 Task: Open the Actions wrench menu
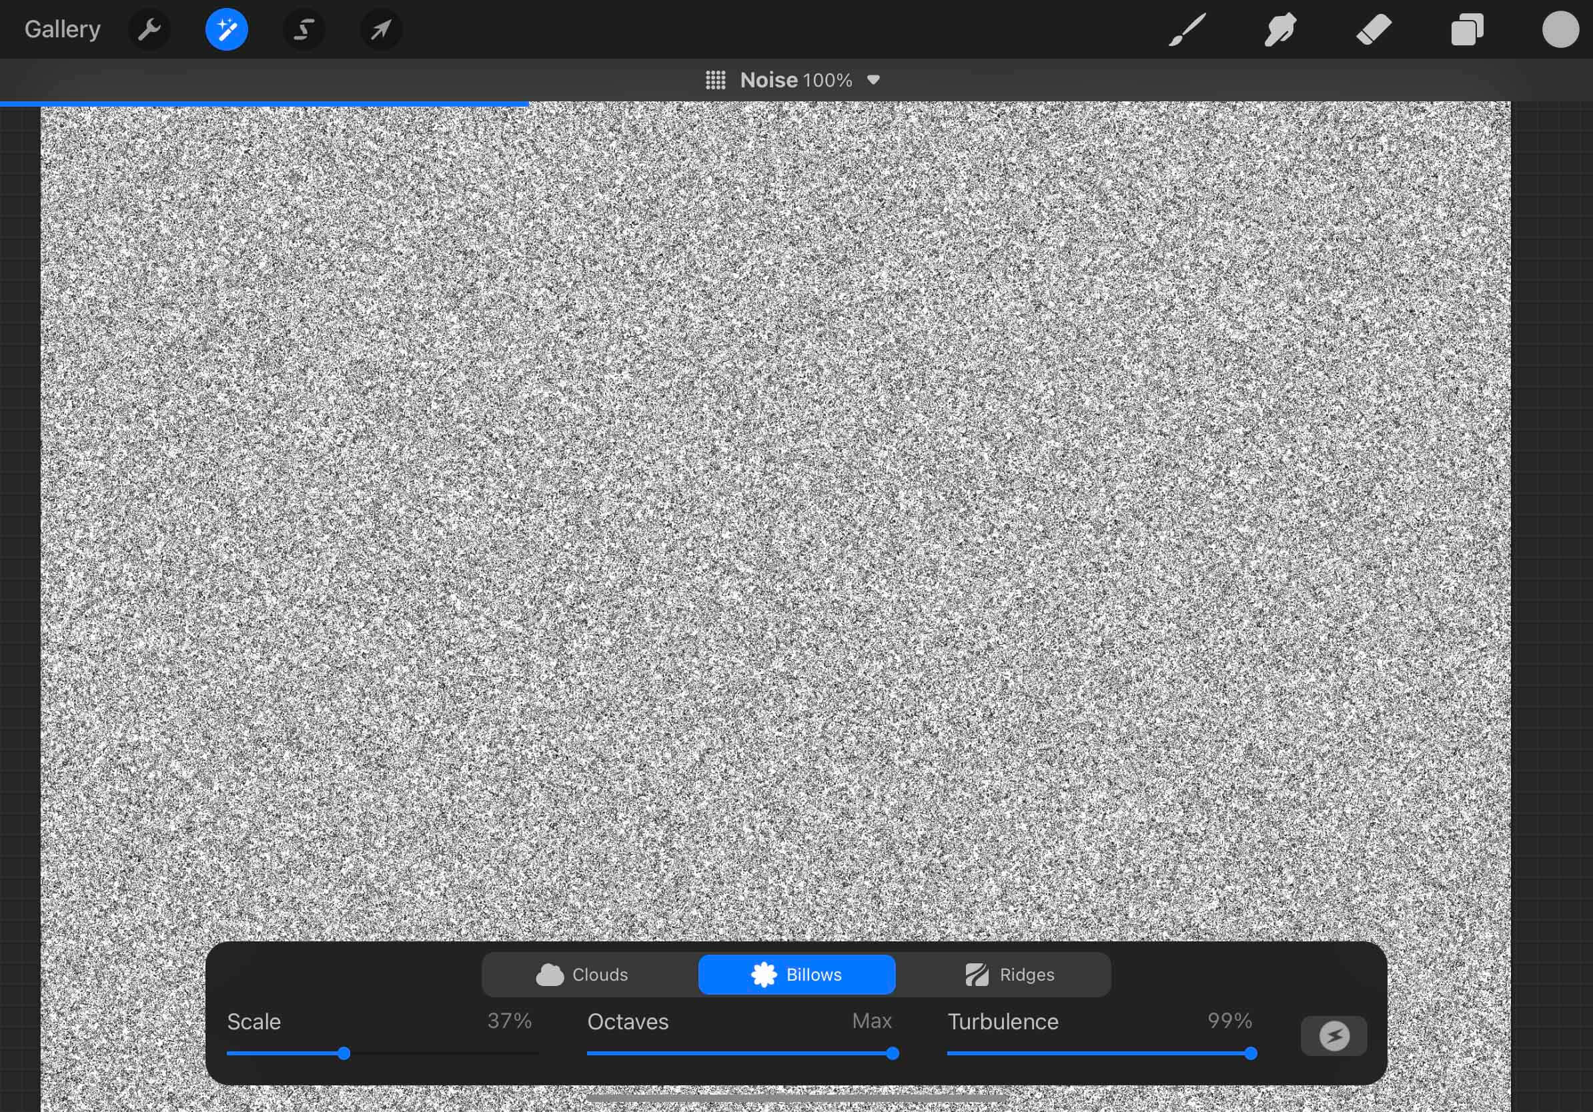[x=149, y=29]
